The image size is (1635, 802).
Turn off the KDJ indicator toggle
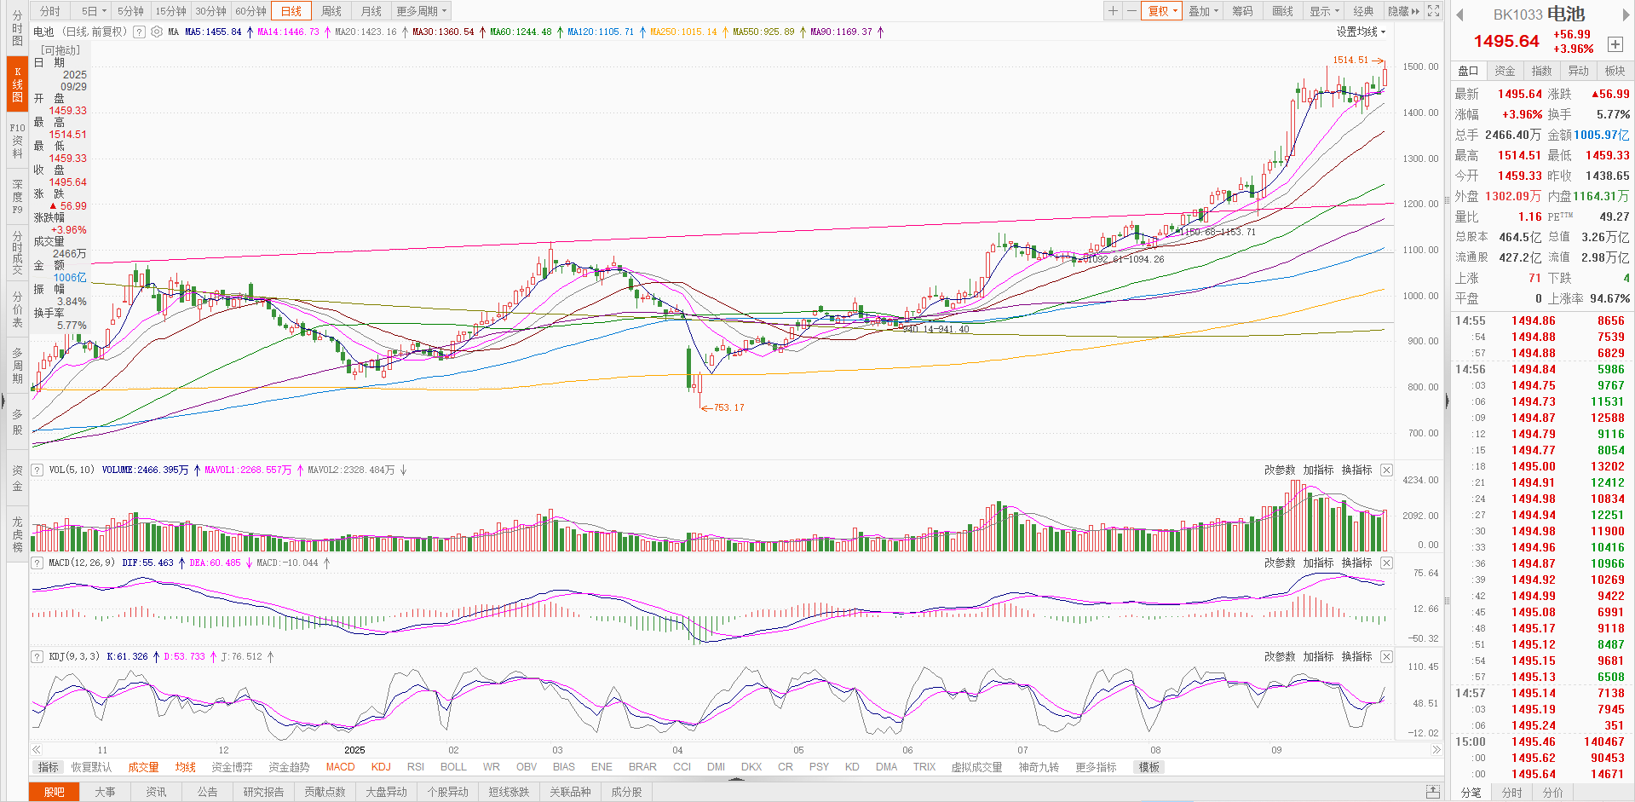[x=381, y=767]
